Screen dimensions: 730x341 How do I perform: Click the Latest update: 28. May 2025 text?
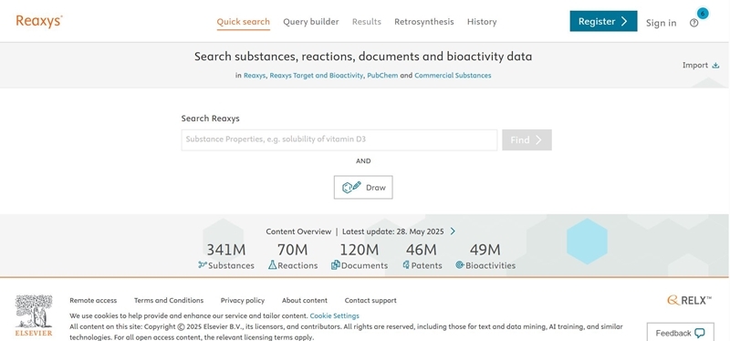[393, 232]
